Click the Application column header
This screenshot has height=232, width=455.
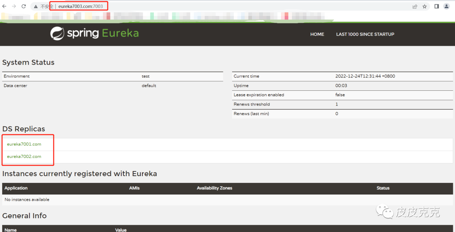[x=16, y=188]
